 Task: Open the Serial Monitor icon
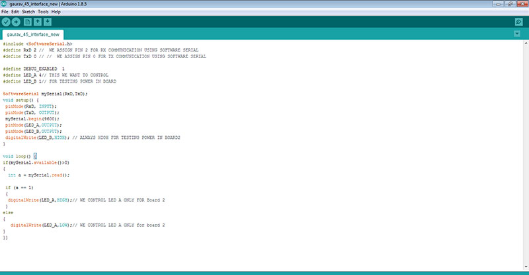coord(518,22)
